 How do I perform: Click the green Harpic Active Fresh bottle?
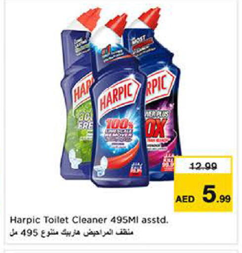(77, 99)
